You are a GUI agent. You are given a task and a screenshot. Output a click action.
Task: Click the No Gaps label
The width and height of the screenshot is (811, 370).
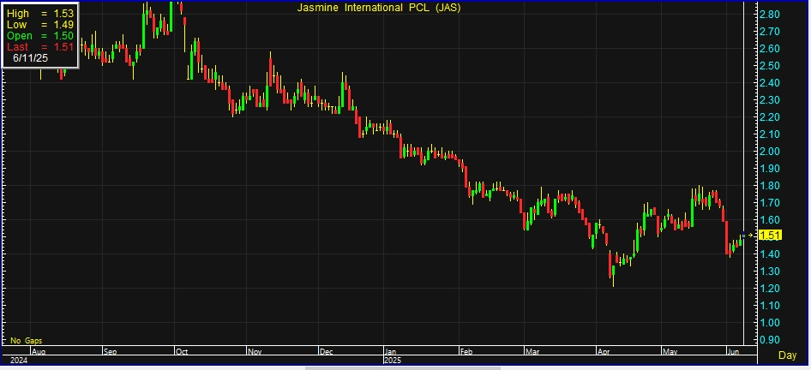pyautogui.click(x=26, y=341)
